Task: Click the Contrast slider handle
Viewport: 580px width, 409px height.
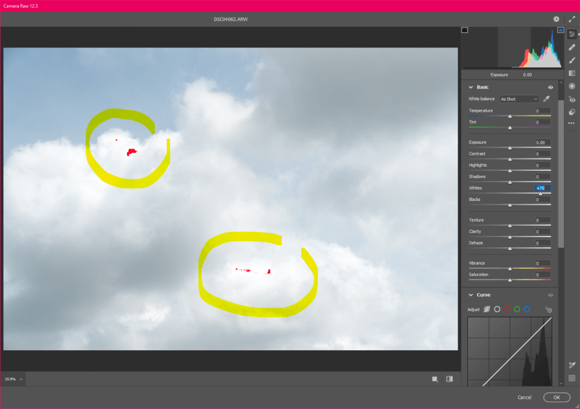Action: pos(510,159)
